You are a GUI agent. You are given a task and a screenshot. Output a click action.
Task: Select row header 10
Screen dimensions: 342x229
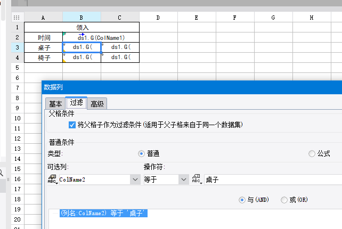[18, 118]
